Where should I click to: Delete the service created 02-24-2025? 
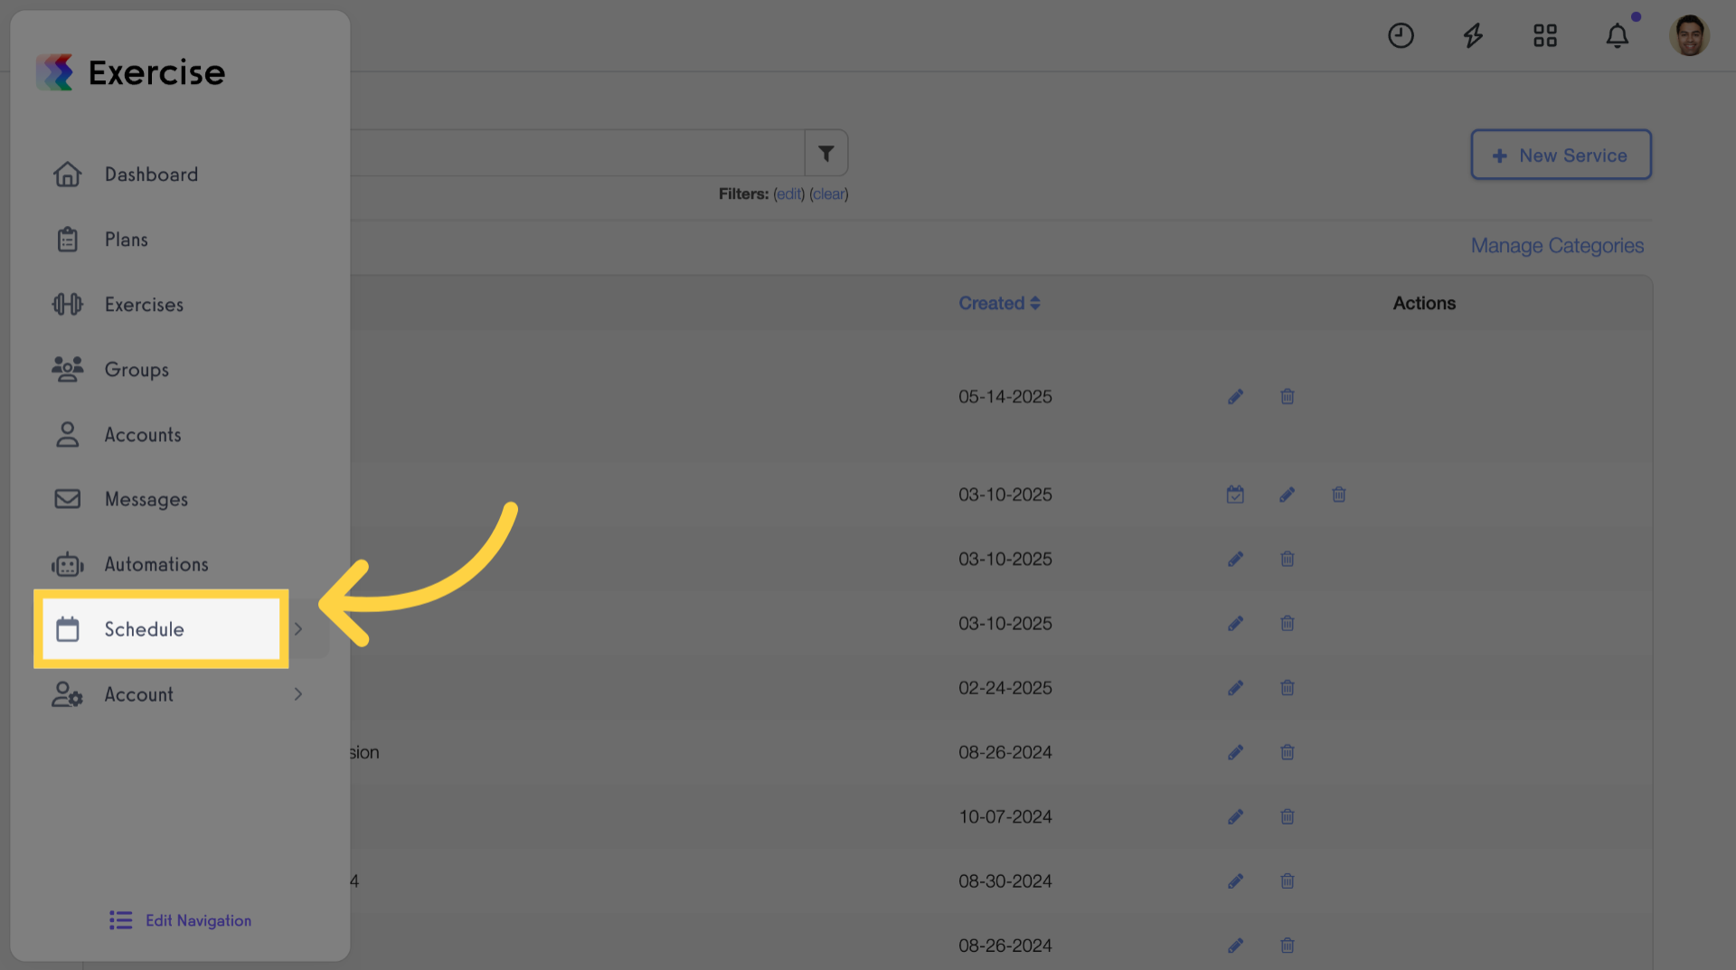[1288, 688]
